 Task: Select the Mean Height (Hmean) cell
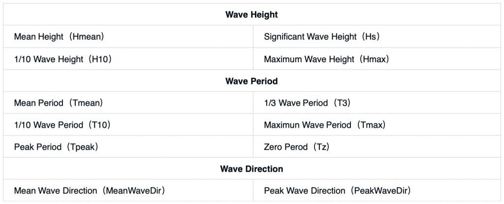(59, 37)
